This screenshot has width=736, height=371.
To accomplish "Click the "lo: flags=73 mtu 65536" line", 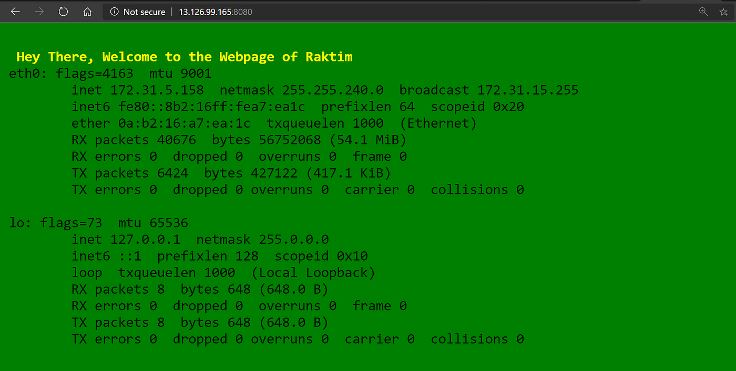I will [x=98, y=223].
